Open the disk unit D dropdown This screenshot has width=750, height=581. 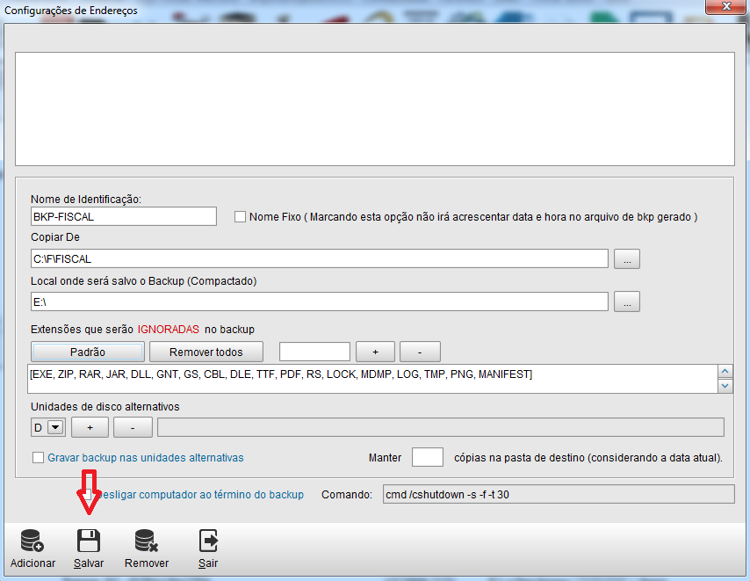[54, 427]
